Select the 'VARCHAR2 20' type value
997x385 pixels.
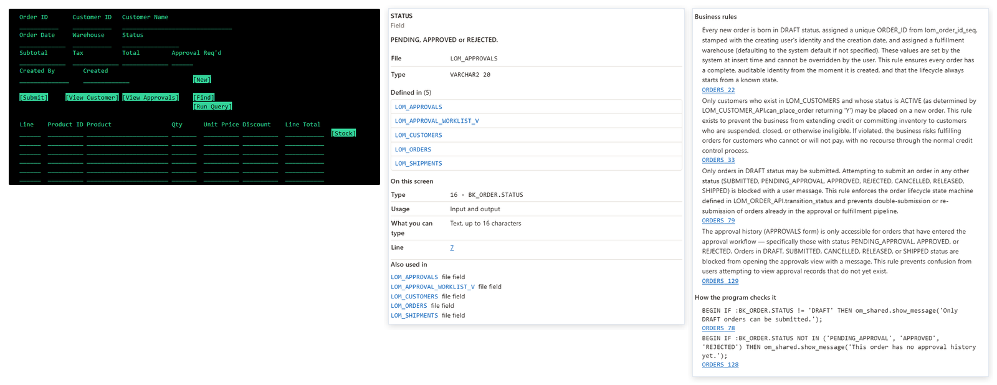(x=470, y=75)
